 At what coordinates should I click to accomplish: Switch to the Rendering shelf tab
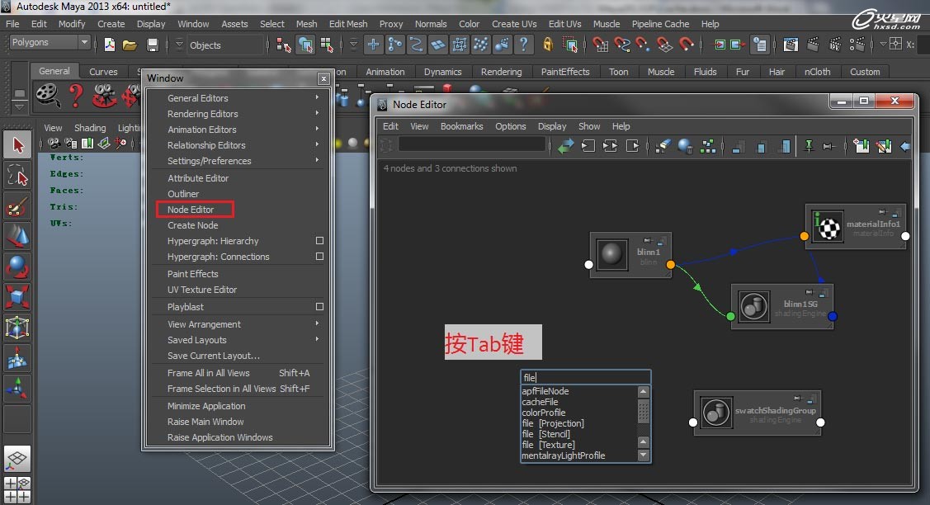(501, 72)
